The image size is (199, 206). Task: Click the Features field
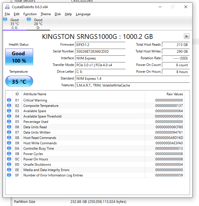tap(132, 85)
